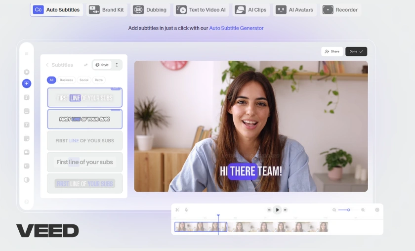
Task: Click the blue plus add-media button
Action: pyautogui.click(x=27, y=84)
